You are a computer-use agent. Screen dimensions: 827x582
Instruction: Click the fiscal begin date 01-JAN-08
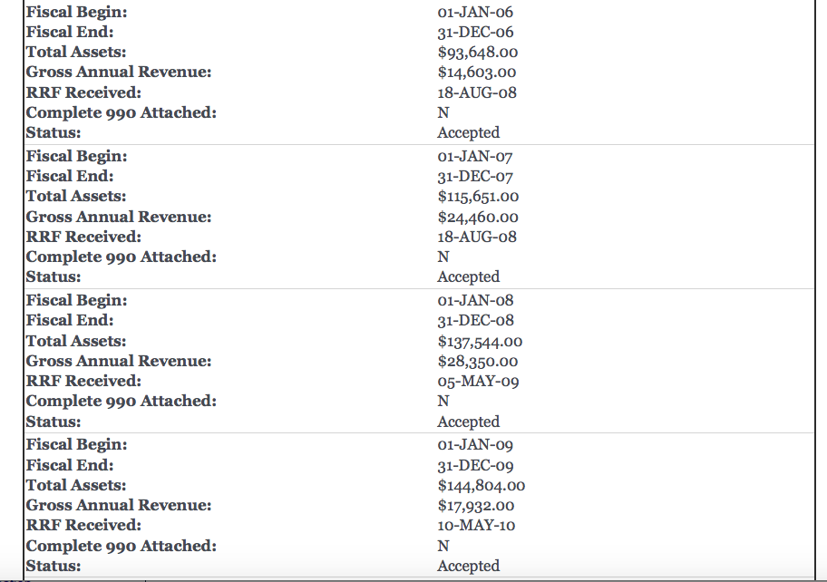click(x=475, y=301)
